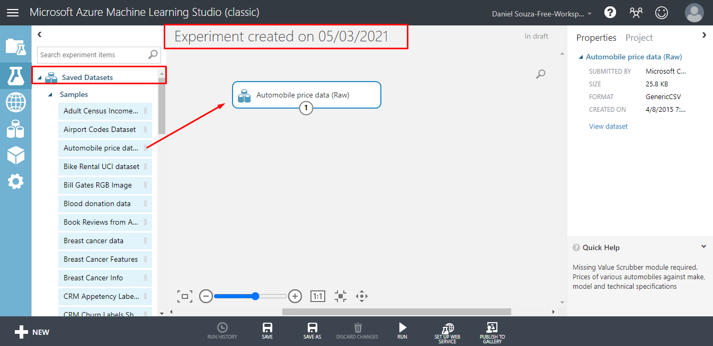
Task: Click the In draft status text
Action: click(x=536, y=36)
